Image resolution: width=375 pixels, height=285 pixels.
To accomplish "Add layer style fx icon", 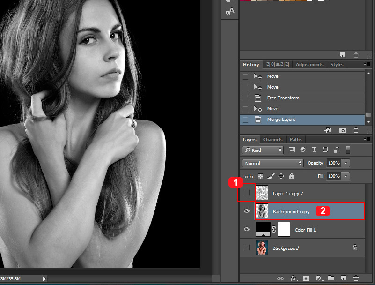I will coord(294,278).
